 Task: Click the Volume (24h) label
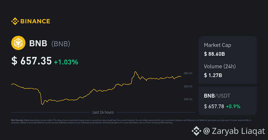click(220, 66)
